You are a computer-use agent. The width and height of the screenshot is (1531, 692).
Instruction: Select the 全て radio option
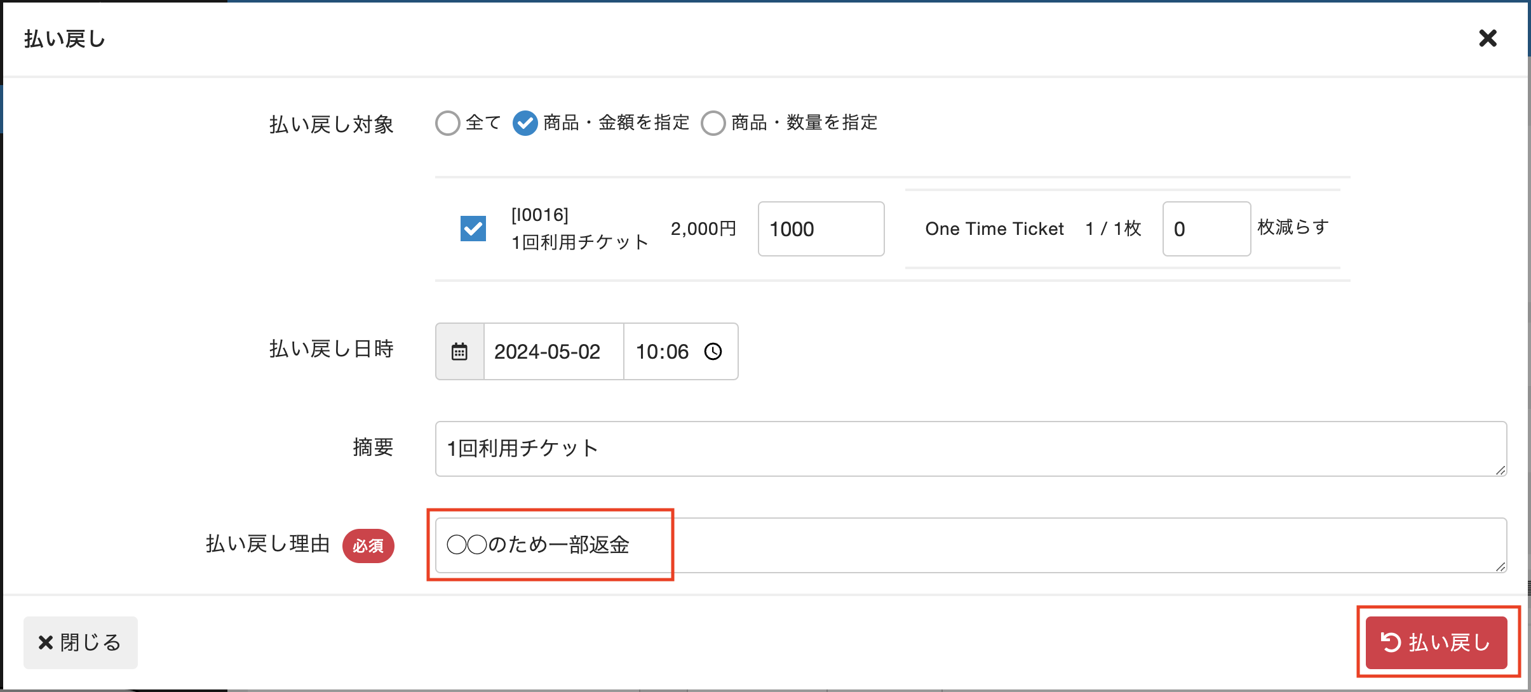(x=448, y=123)
